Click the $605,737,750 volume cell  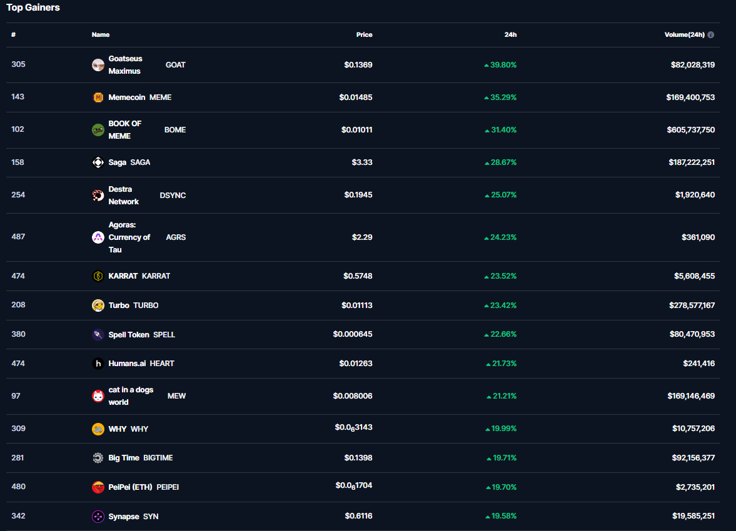[x=691, y=130]
